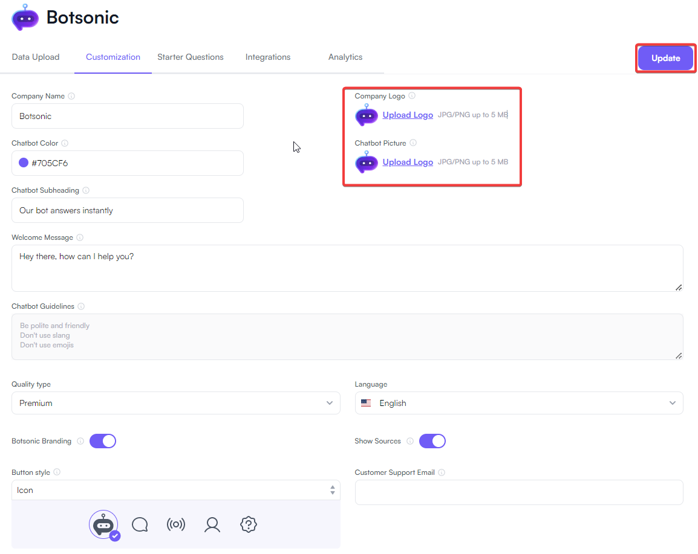Click the Company Logo bot thumbnail
This screenshot has width=698, height=554.
click(x=367, y=115)
